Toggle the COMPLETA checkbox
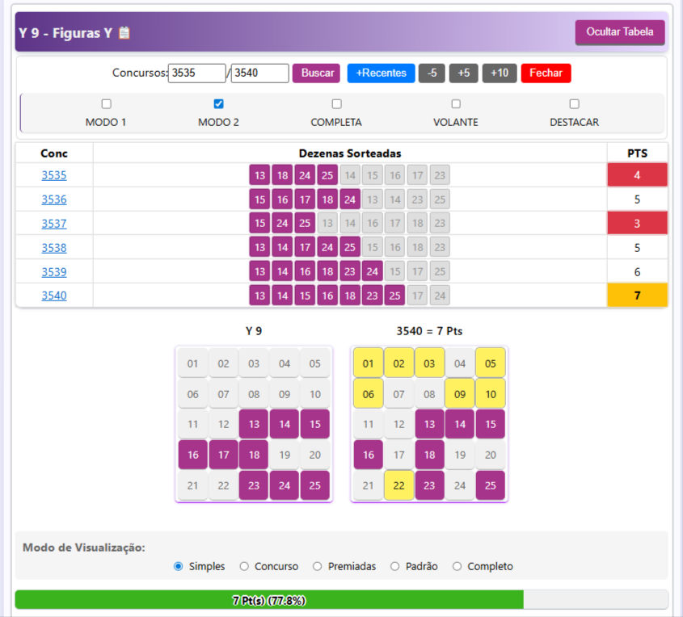The height and width of the screenshot is (617, 683). [336, 104]
